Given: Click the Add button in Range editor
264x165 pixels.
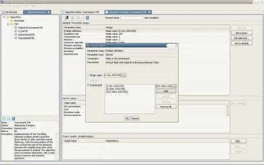Looking at the screenshot, I should click(166, 91).
